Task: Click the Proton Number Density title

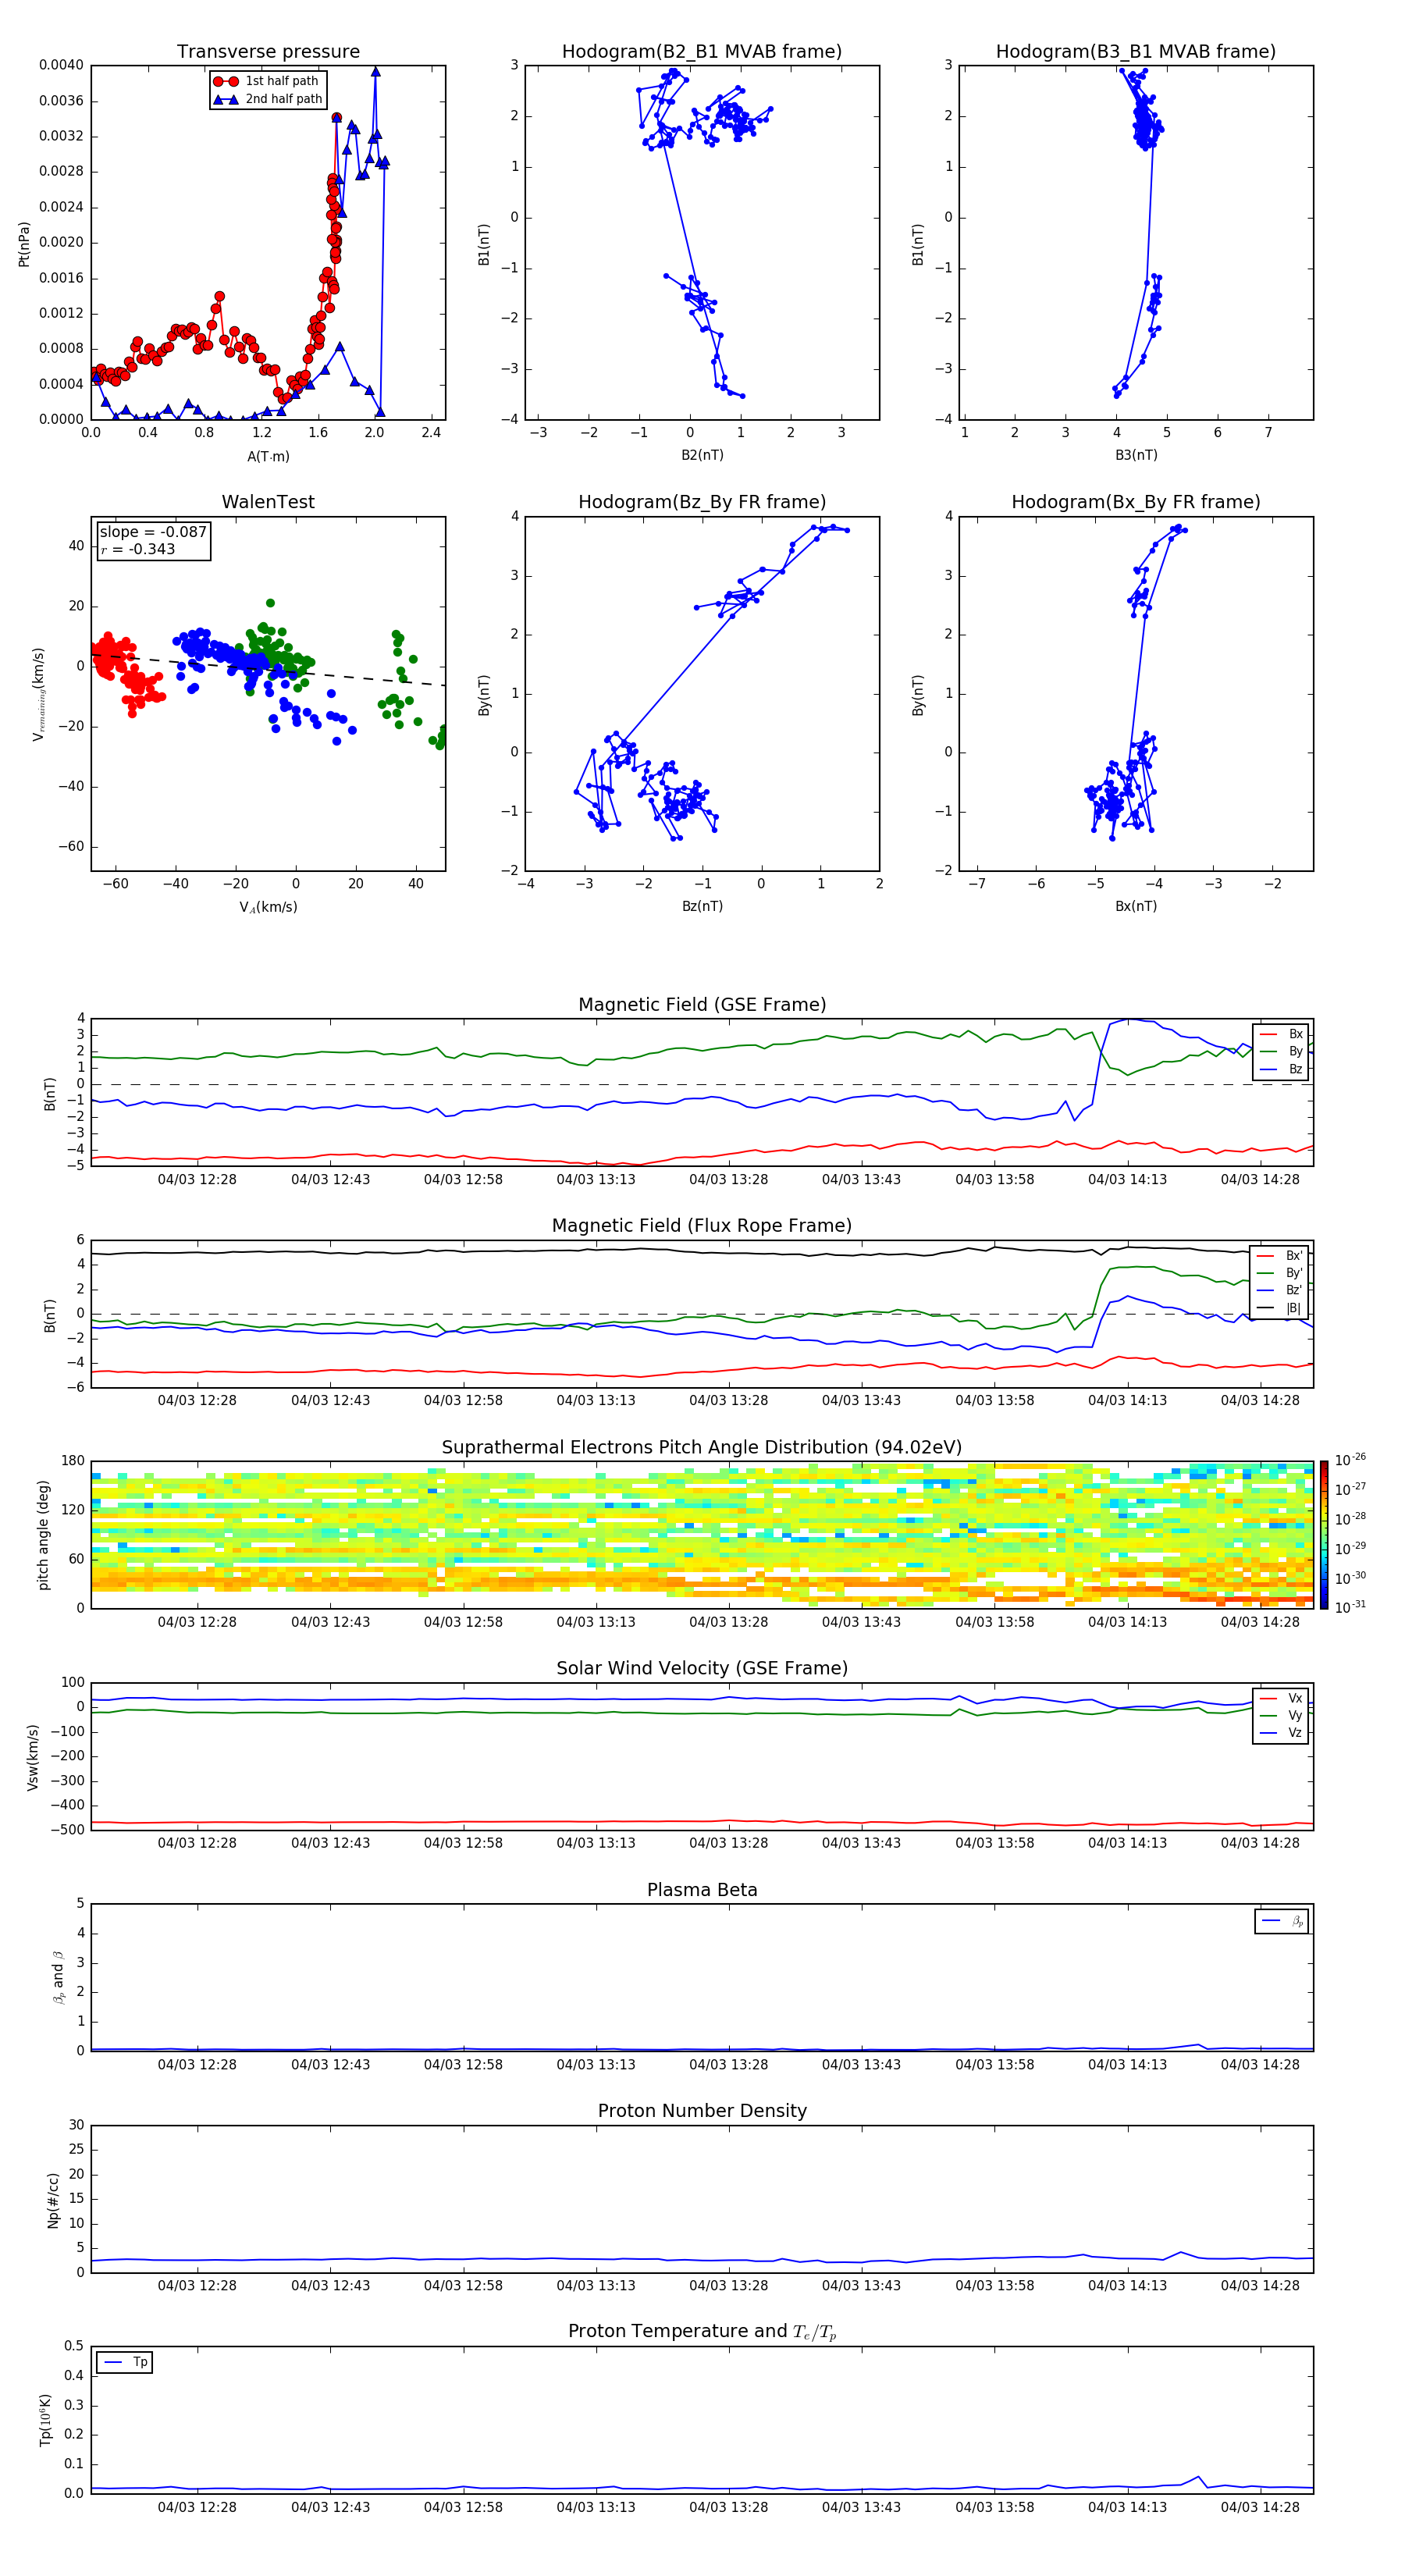Action: pos(702,2111)
